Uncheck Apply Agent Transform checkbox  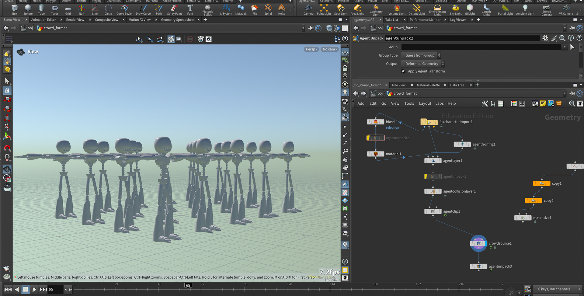(404, 71)
